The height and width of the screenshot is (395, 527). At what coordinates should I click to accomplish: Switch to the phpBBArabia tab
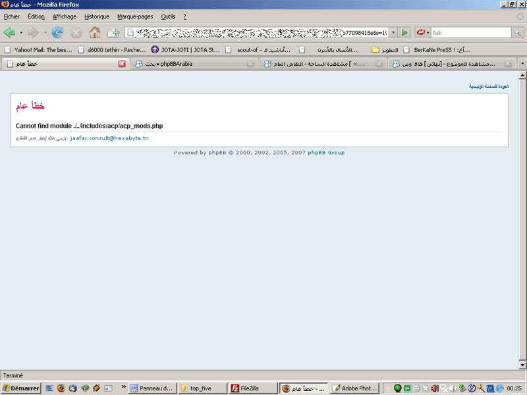pyautogui.click(x=191, y=64)
